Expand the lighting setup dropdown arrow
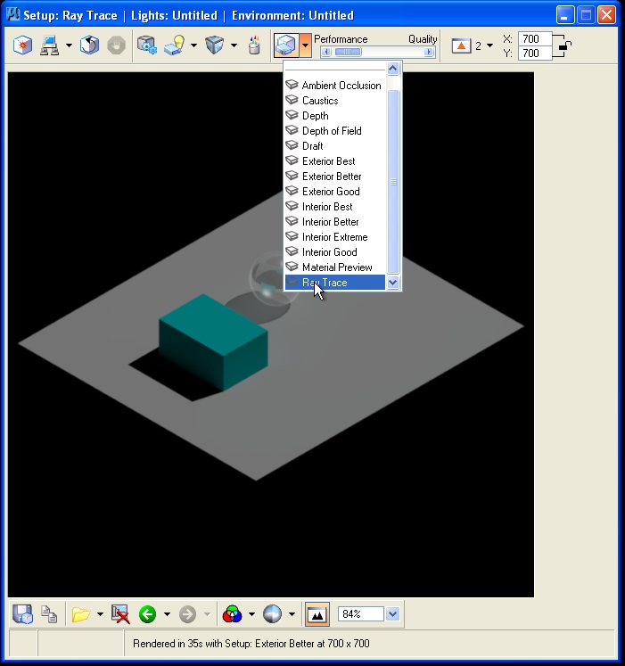 (193, 45)
